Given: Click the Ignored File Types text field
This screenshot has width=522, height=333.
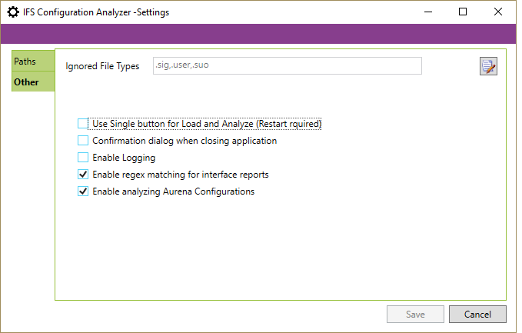Looking at the screenshot, I should pyautogui.click(x=287, y=65).
